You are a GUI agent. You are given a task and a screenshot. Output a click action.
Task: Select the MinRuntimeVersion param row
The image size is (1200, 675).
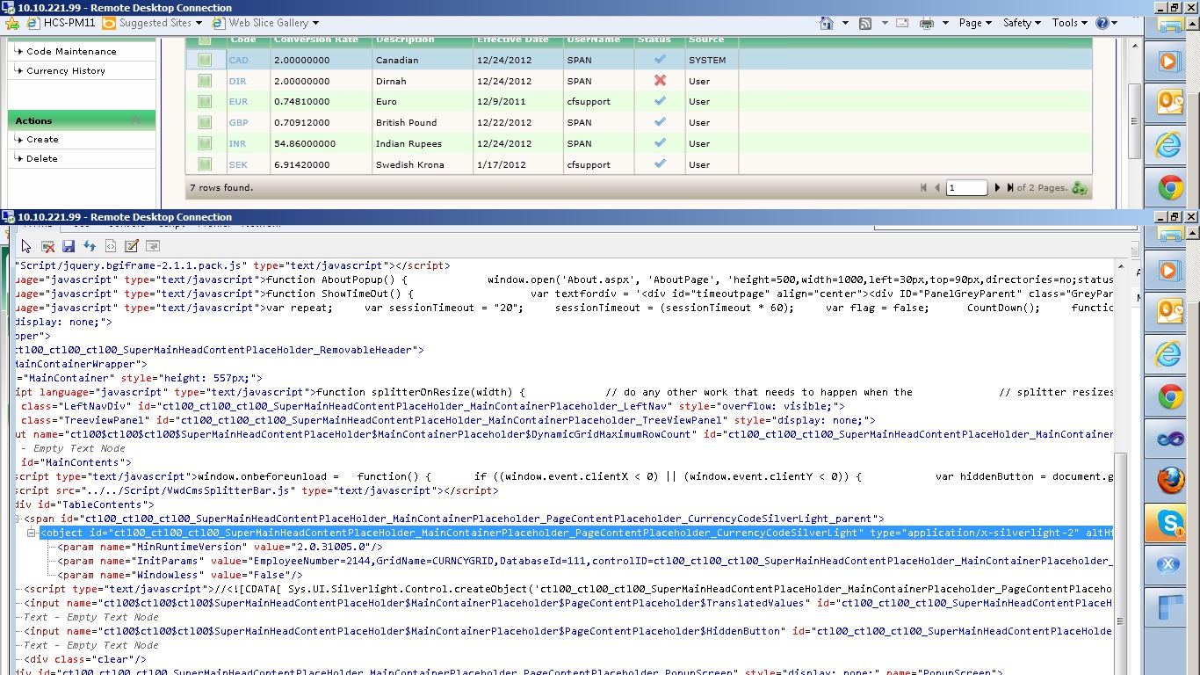click(x=220, y=547)
